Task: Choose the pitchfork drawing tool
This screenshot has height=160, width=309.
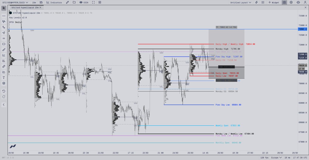Action: (4, 22)
